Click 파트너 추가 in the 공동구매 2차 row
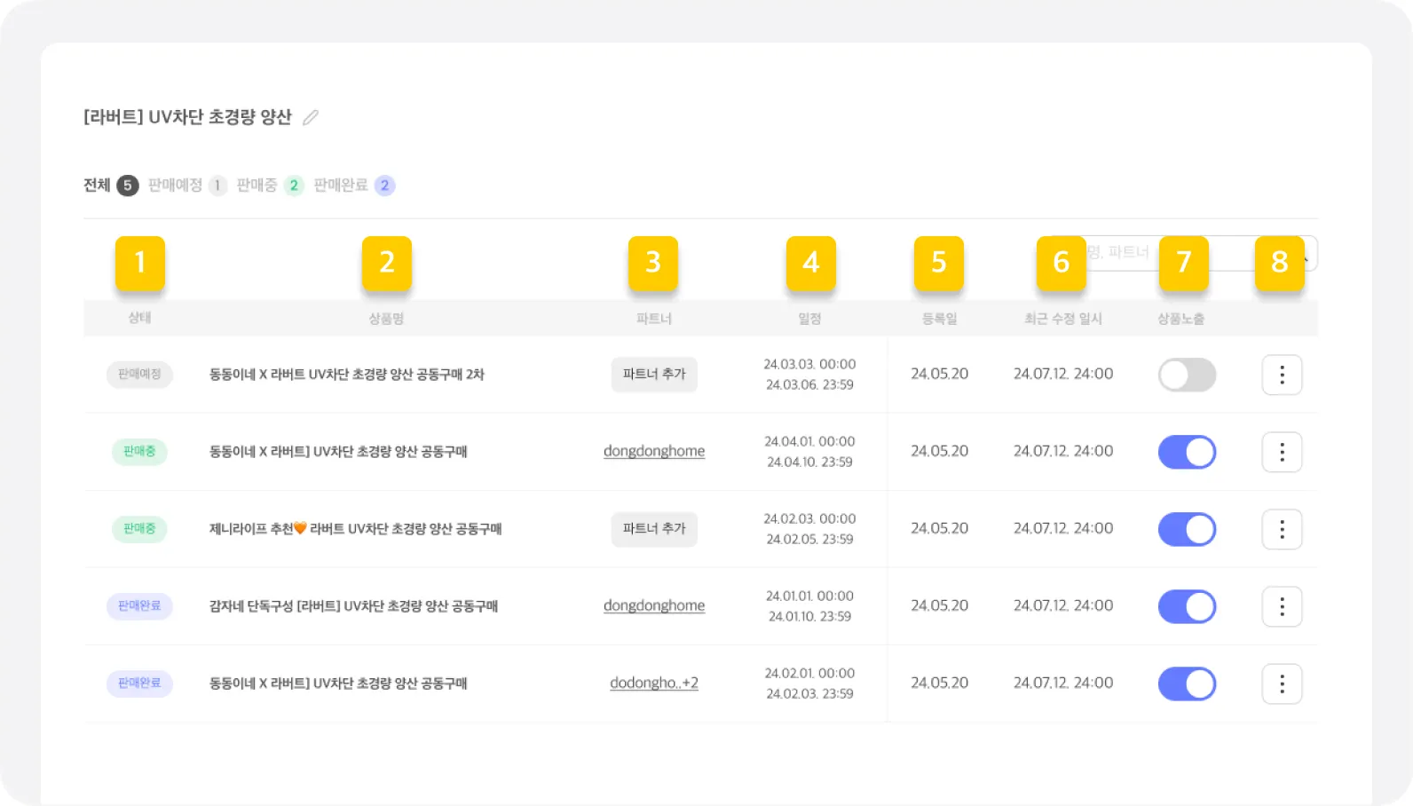 pyautogui.click(x=654, y=375)
